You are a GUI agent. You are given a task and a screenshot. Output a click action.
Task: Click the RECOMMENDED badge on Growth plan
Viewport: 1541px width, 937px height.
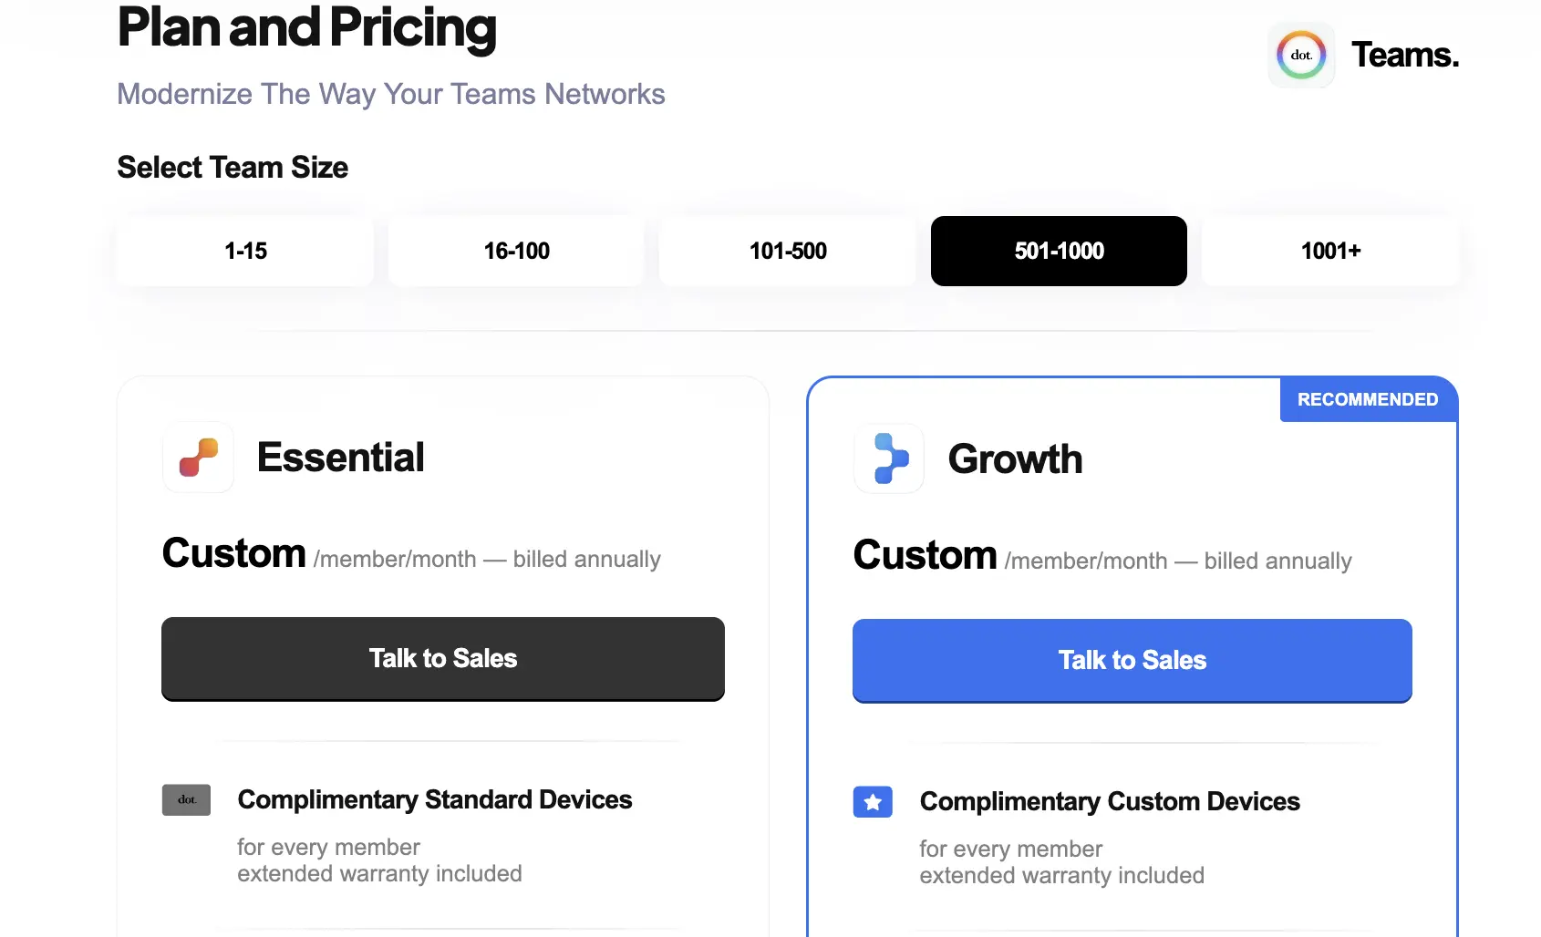(x=1368, y=399)
